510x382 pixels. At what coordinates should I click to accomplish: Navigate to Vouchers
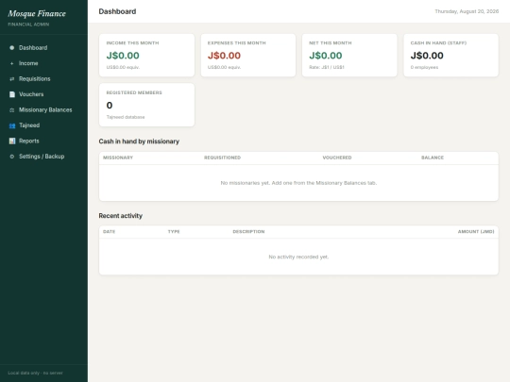(x=43, y=94)
